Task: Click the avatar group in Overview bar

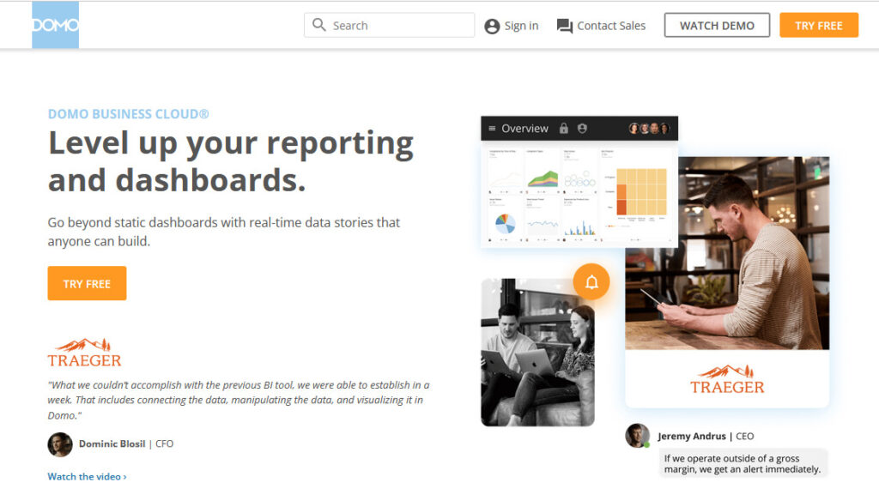Action: [x=649, y=129]
